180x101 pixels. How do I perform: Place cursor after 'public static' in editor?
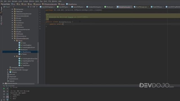point(63,24)
